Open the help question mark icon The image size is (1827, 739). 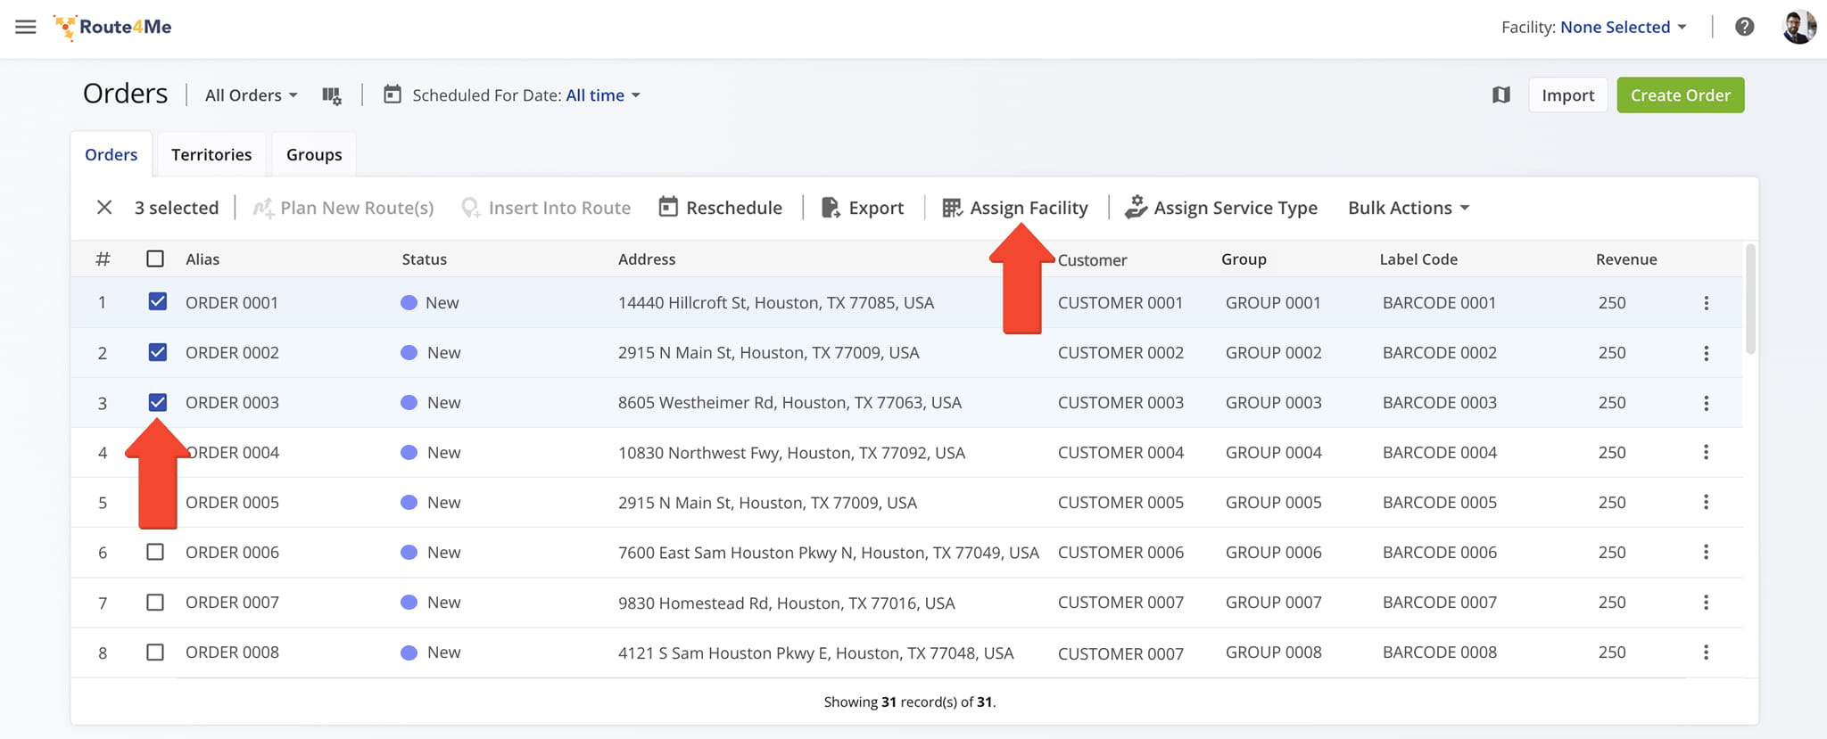(1745, 27)
